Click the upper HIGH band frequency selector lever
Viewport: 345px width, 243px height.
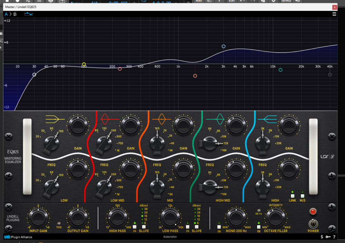click(x=263, y=143)
